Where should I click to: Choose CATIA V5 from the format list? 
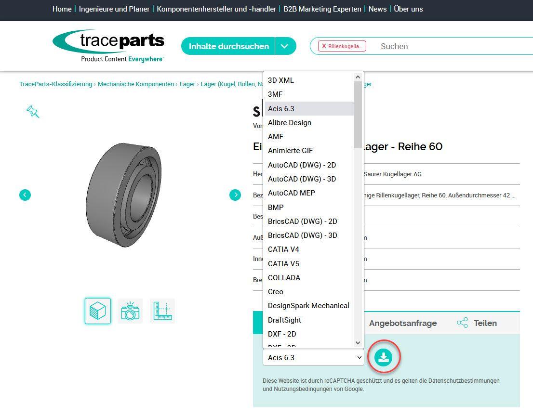[x=283, y=263]
